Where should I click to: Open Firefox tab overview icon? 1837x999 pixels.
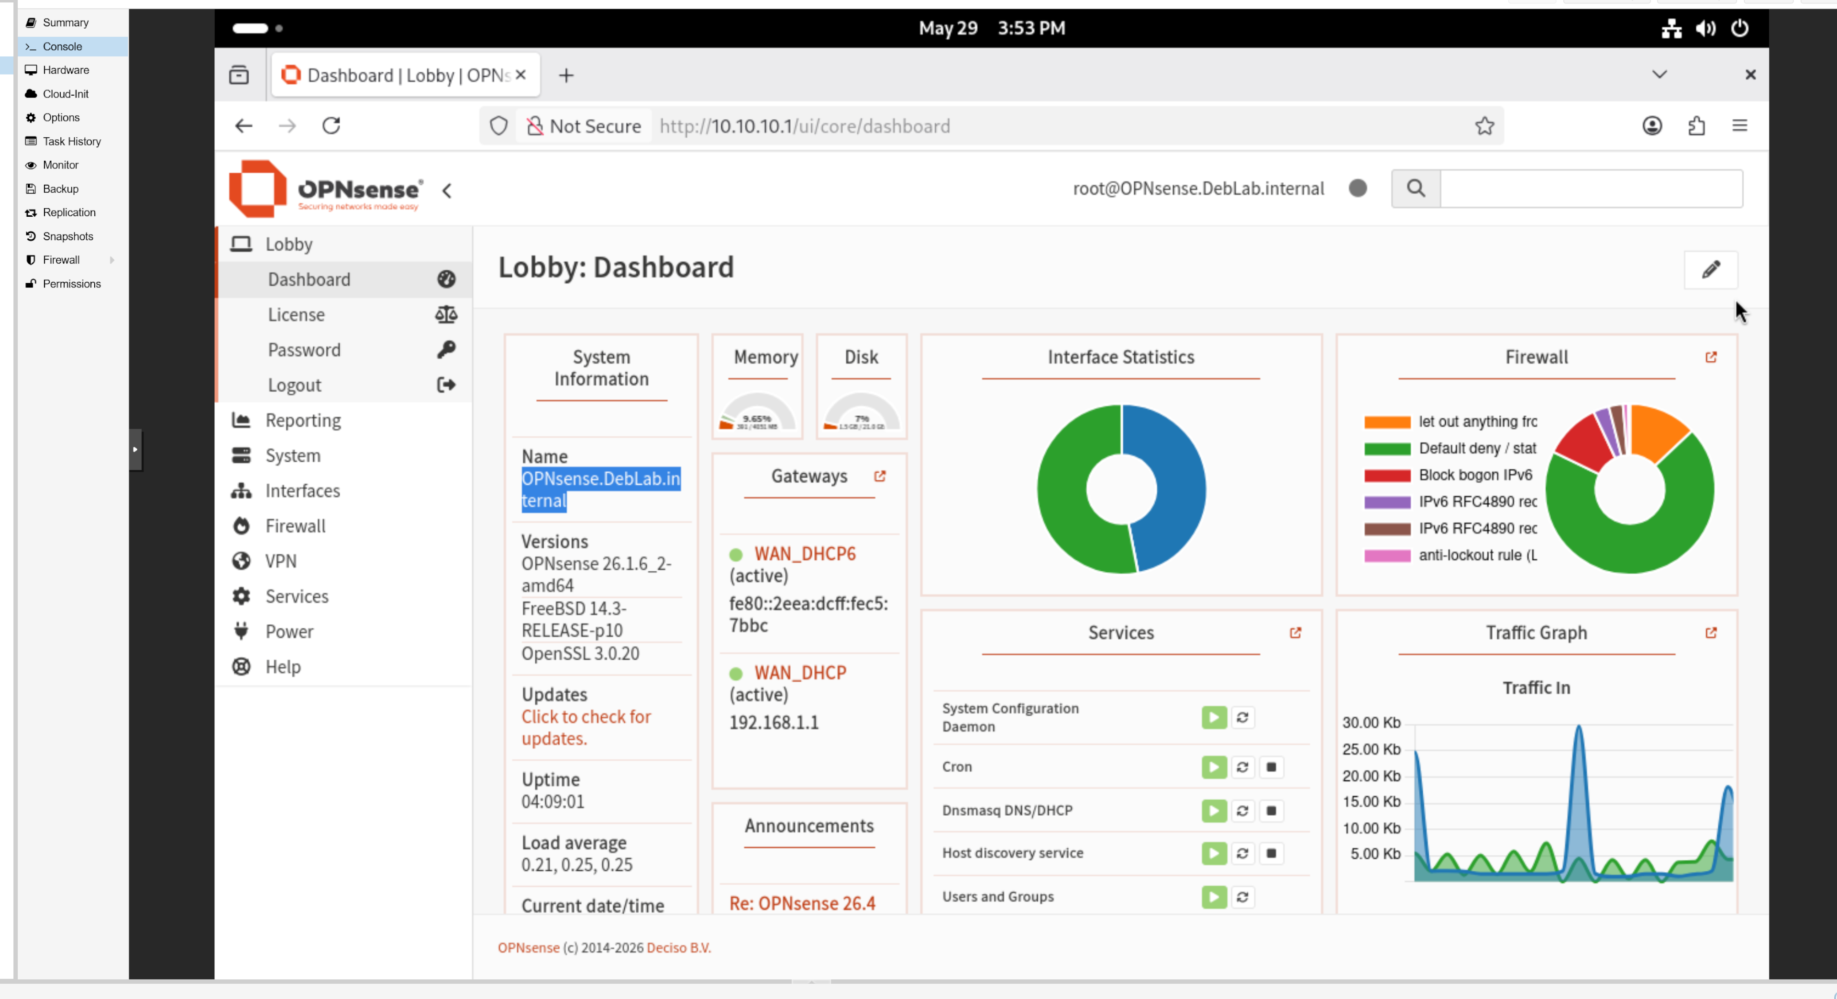239,75
